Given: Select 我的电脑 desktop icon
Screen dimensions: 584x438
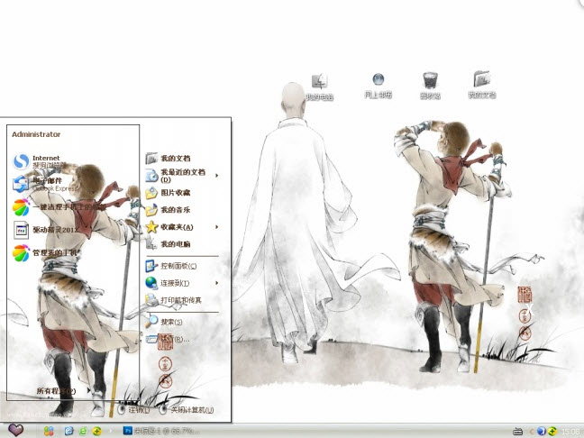Looking at the screenshot, I should tap(319, 87).
